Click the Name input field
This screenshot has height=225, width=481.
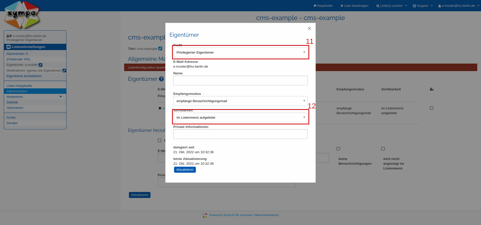click(240, 81)
